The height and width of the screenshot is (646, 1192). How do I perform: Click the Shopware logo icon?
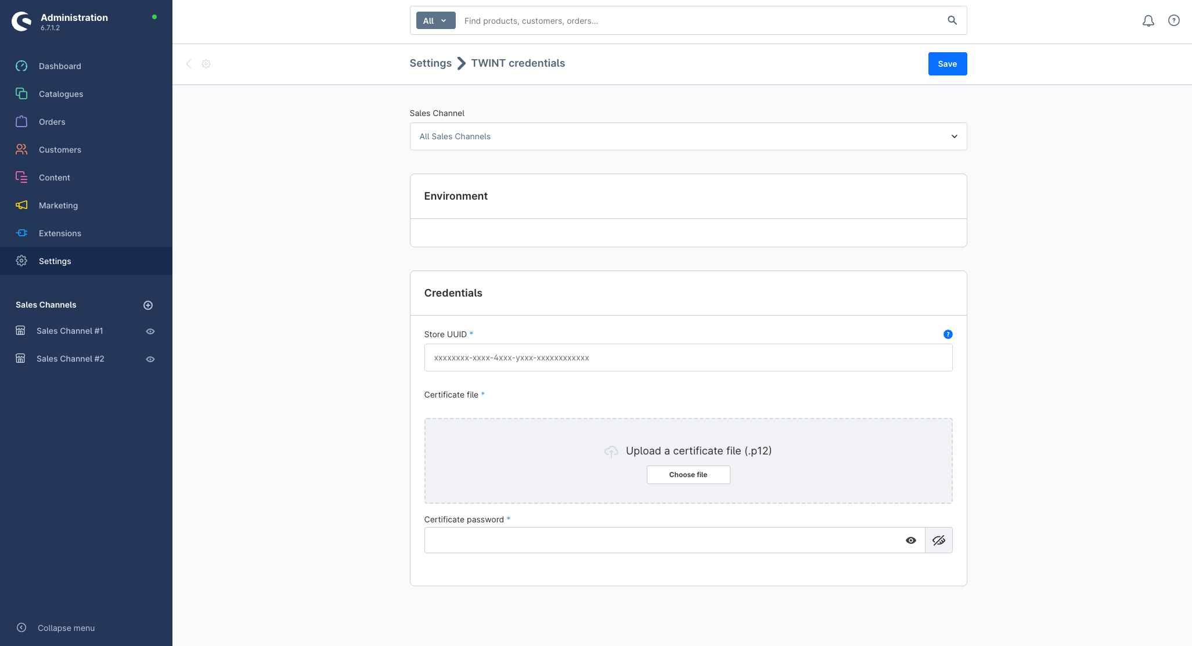[x=21, y=21]
